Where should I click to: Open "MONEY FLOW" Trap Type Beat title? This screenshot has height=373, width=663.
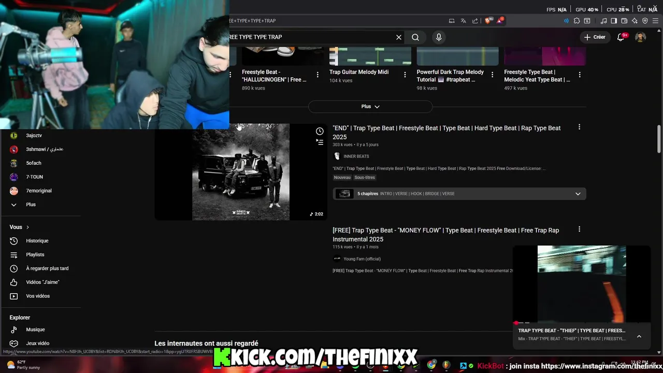(x=445, y=235)
